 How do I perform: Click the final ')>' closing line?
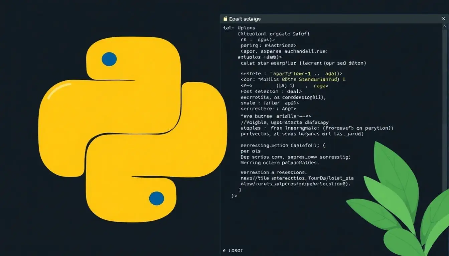coord(234,196)
